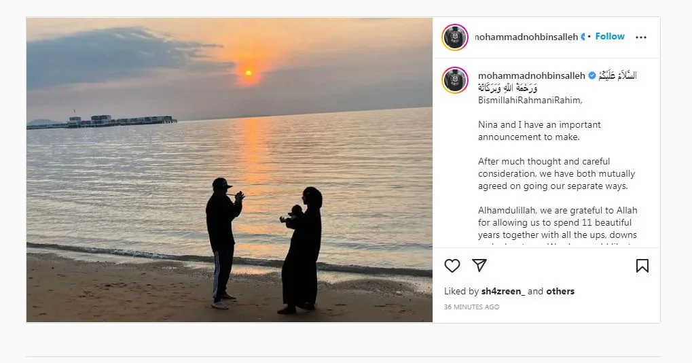Open the bold username link in caption
The height and width of the screenshot is (363, 692).
point(532,75)
